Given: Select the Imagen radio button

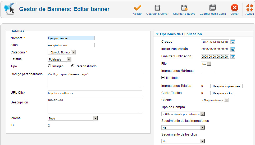Looking at the screenshot, I should click(49, 66).
